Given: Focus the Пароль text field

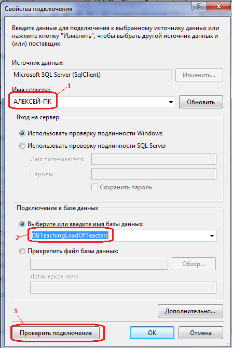Looking at the screenshot, I should (154, 174).
